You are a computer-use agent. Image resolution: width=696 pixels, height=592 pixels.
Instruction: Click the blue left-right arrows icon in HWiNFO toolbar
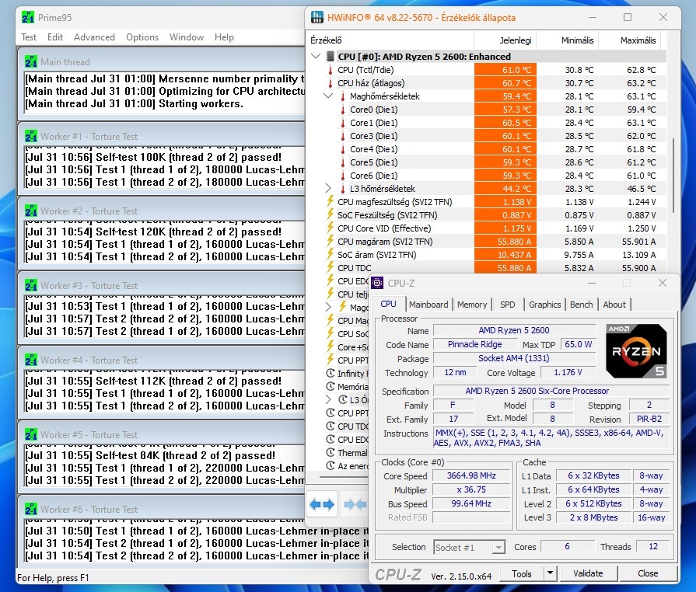point(322,504)
